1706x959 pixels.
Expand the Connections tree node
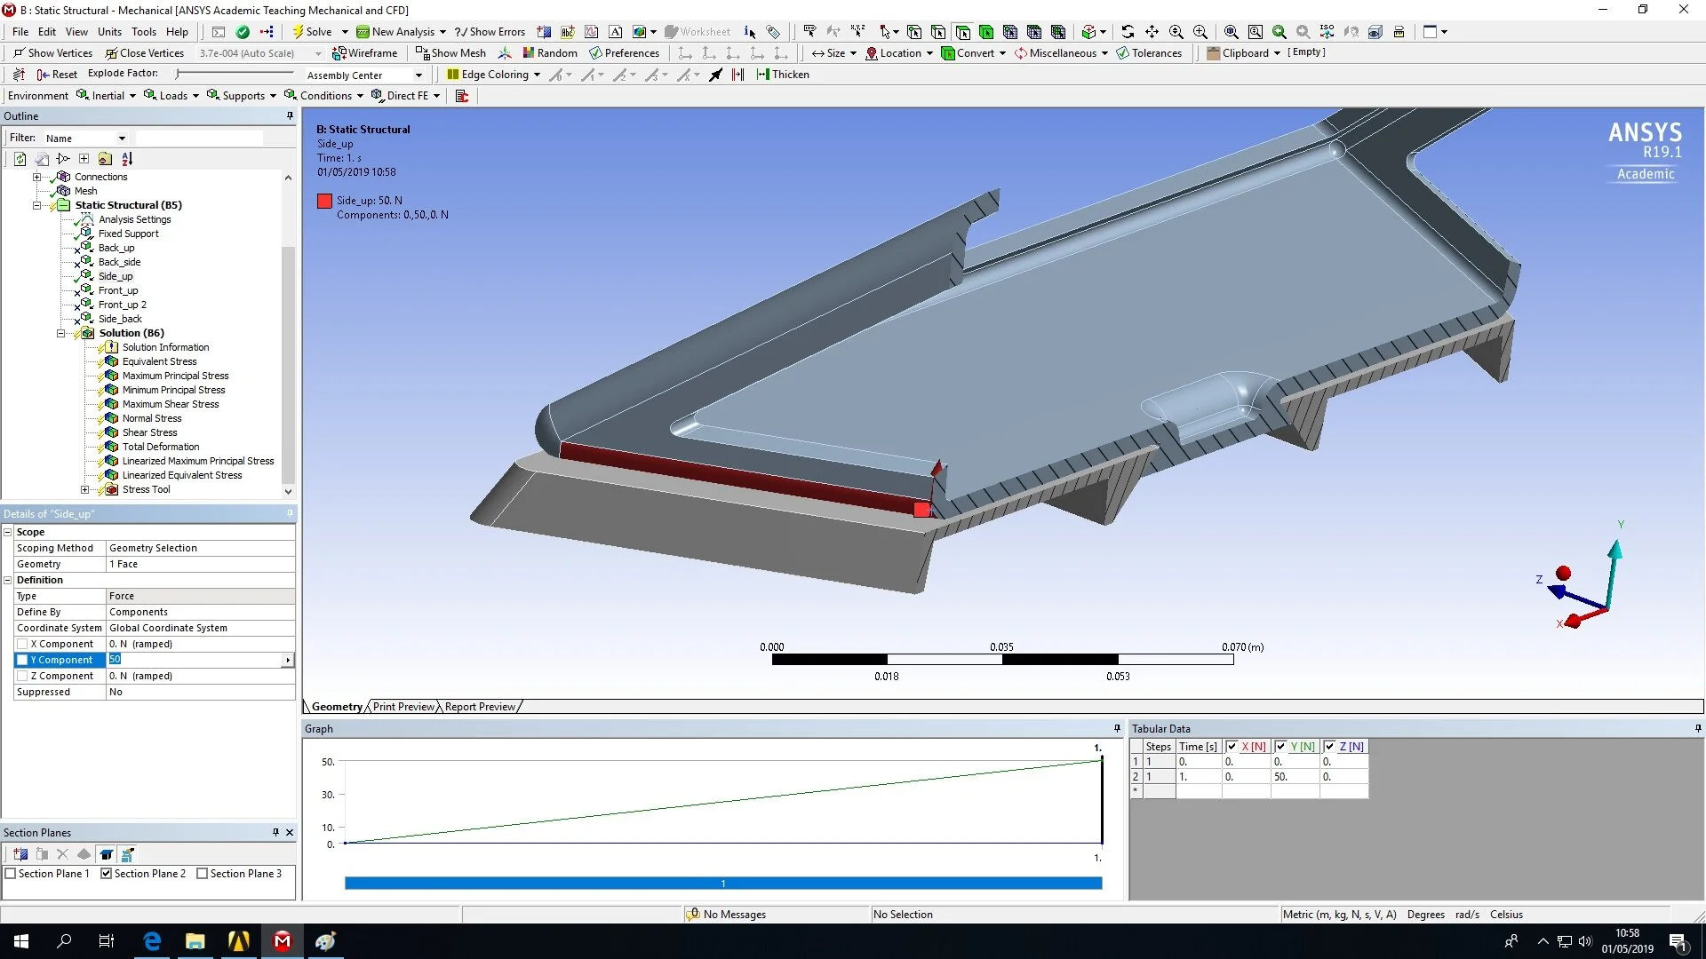(37, 177)
